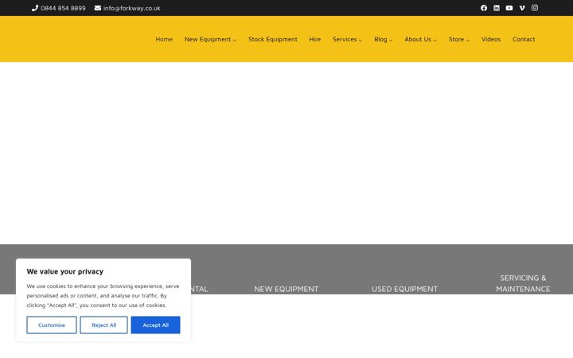The image size is (573, 358).
Task: Click Reject All cookies button
Action: [103, 325]
